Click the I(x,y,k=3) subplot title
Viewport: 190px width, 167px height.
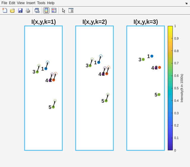tap(146, 22)
